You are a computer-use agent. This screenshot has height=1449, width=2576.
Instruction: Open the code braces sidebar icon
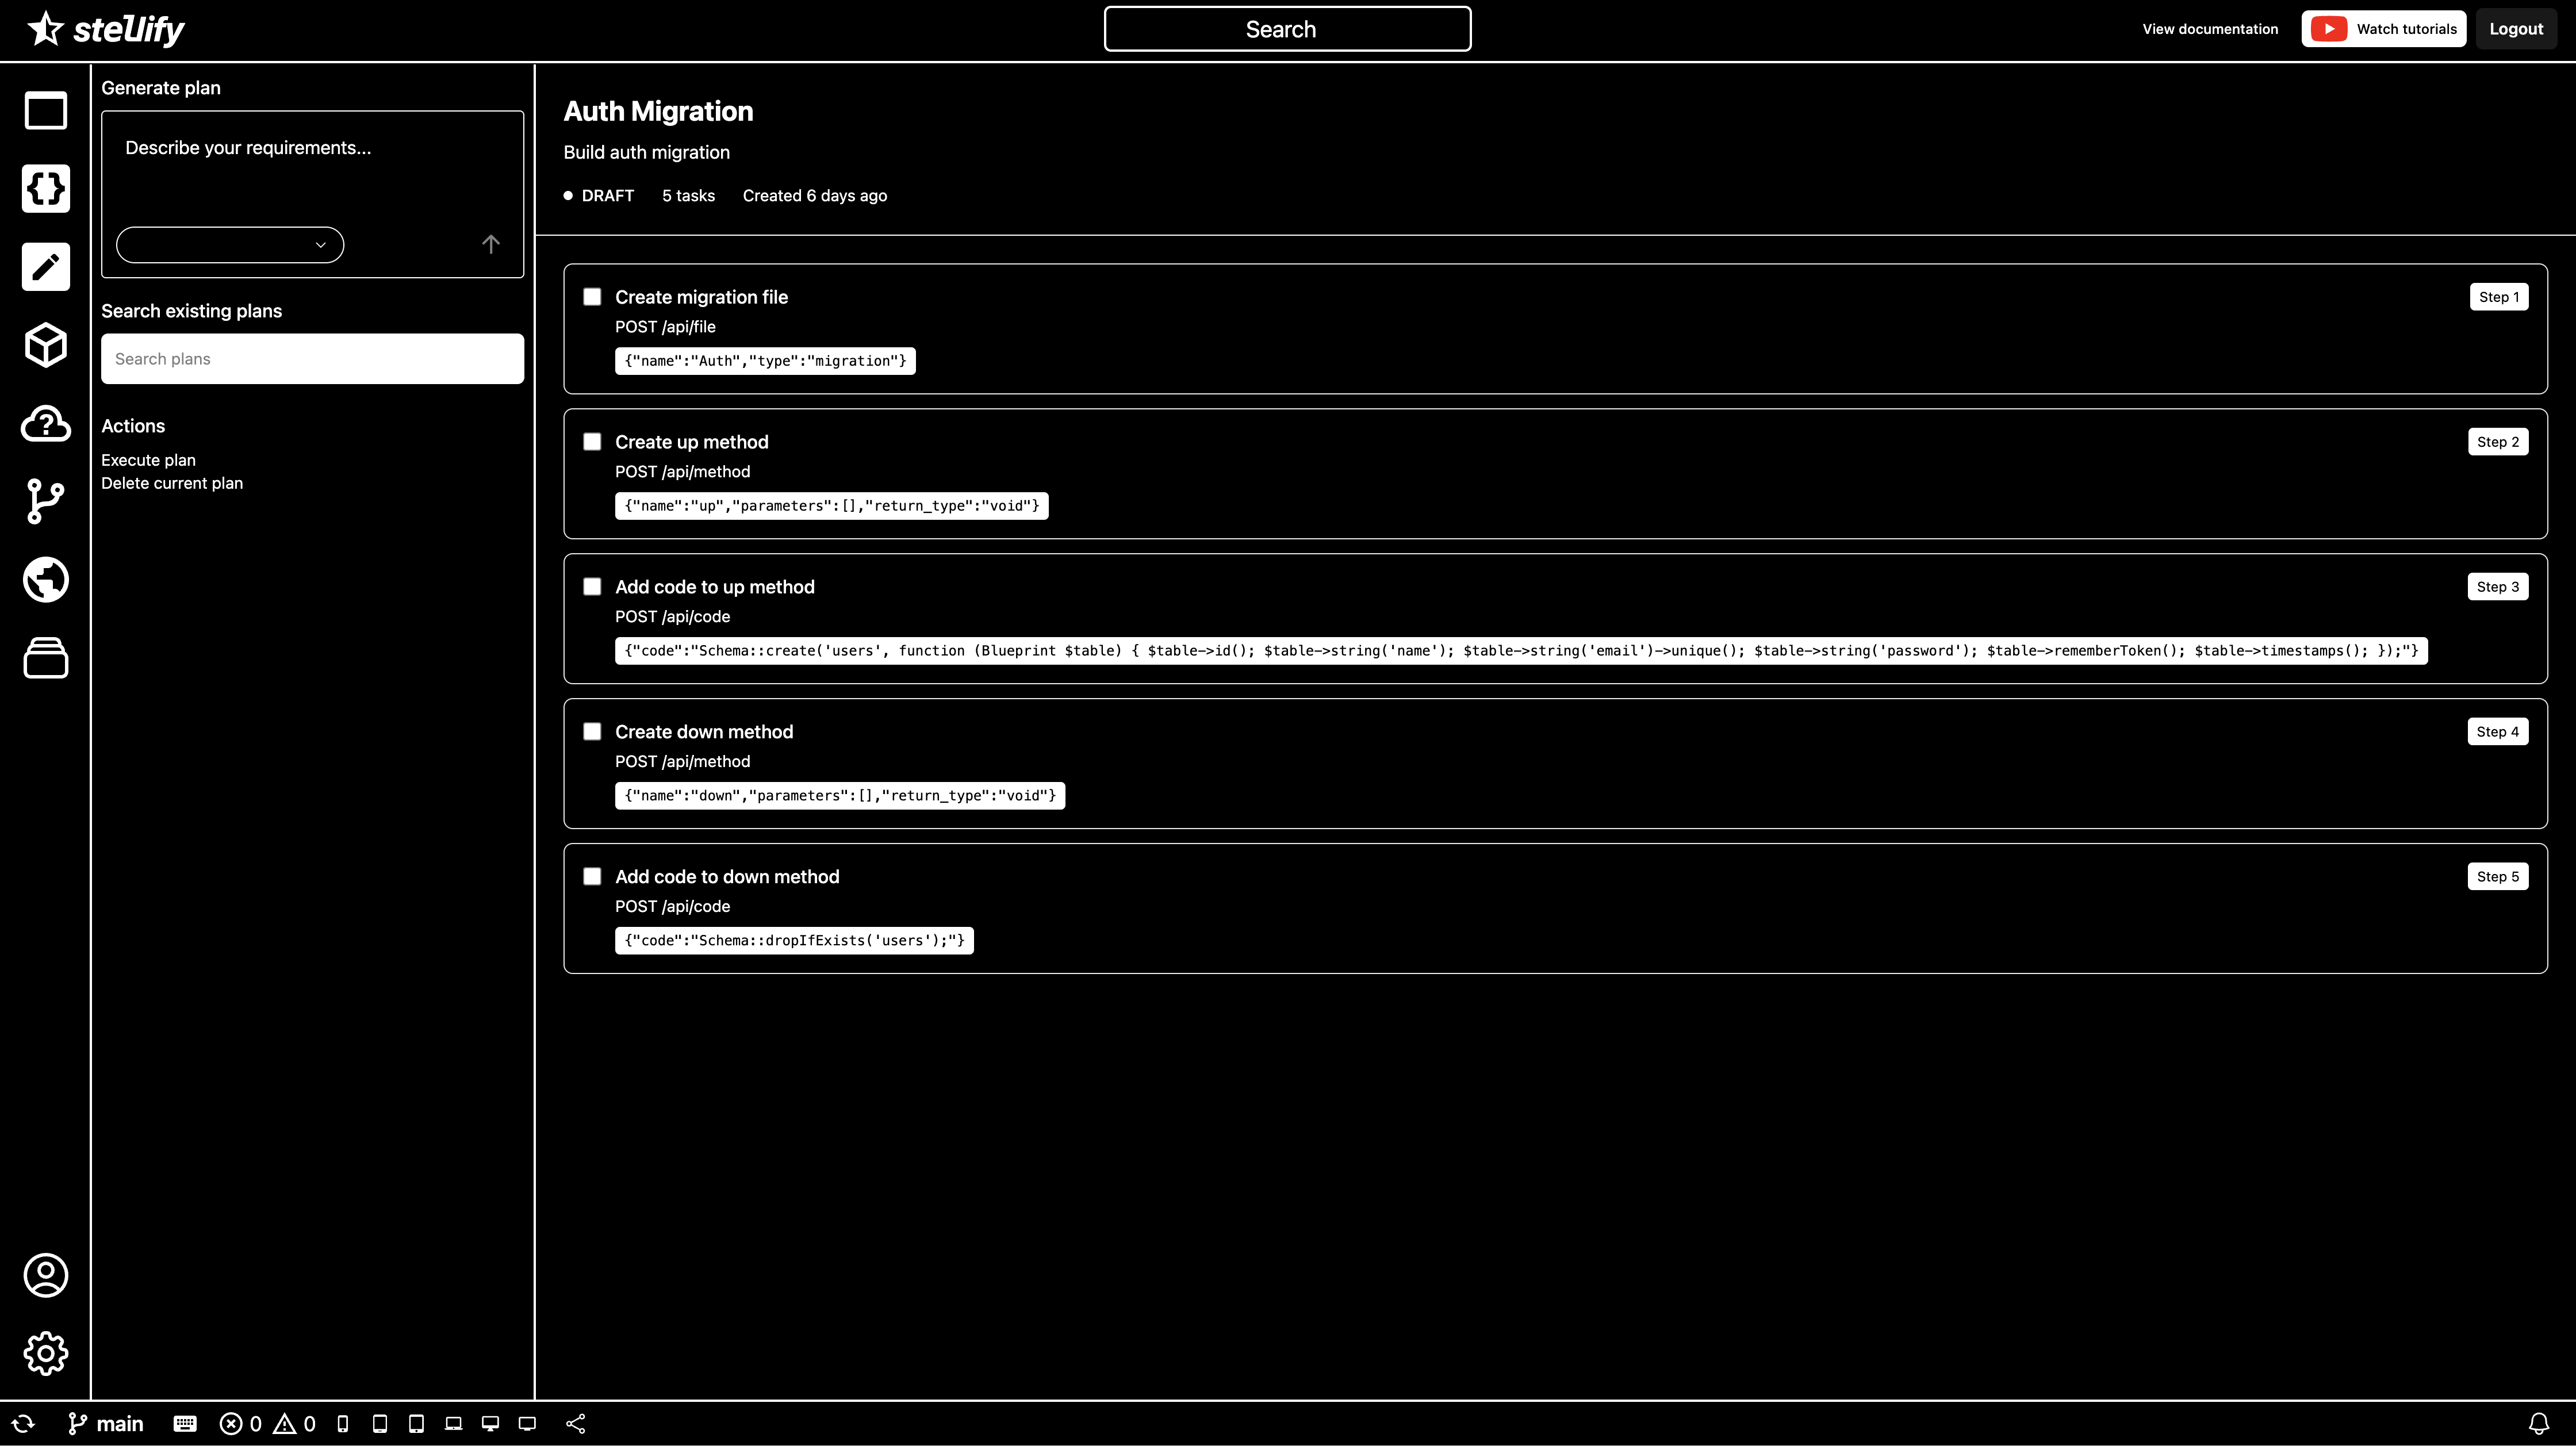(46, 188)
